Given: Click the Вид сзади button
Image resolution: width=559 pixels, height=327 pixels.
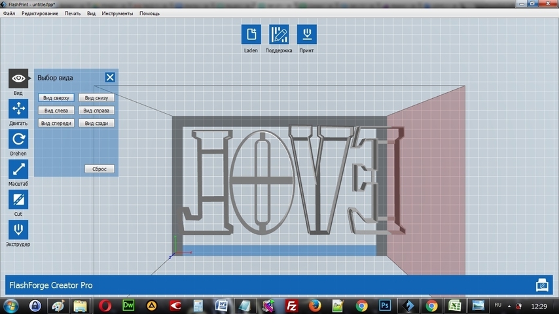Looking at the screenshot, I should [96, 123].
